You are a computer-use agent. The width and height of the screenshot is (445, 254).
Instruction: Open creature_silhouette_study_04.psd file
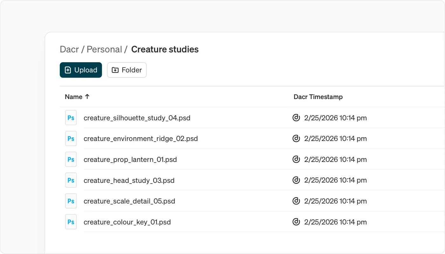pyautogui.click(x=137, y=118)
